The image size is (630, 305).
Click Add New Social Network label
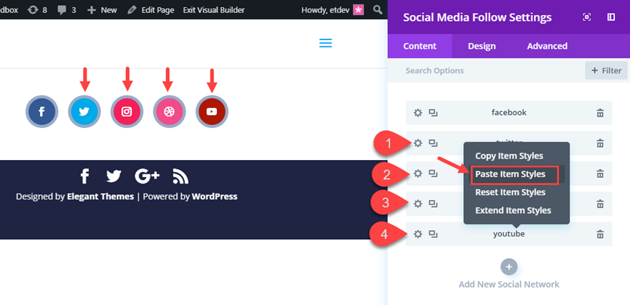coord(509,284)
